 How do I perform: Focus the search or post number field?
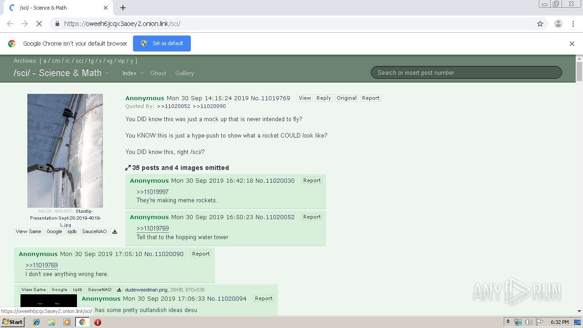(466, 72)
